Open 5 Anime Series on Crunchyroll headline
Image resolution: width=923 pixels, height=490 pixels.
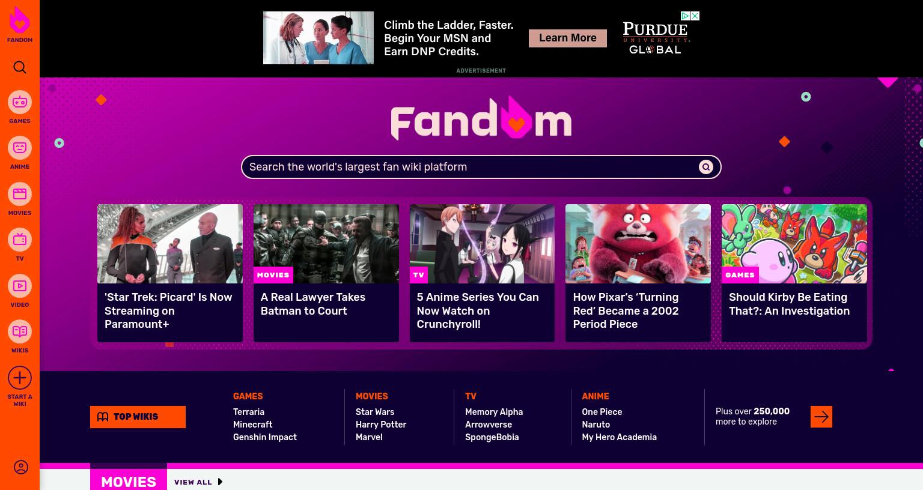[478, 310]
